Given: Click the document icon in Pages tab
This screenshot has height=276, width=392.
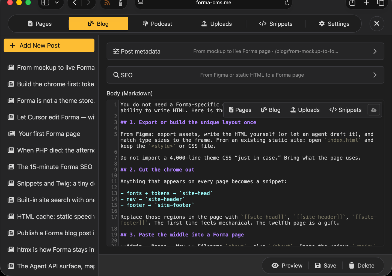Looking at the screenshot, I should tap(30, 24).
